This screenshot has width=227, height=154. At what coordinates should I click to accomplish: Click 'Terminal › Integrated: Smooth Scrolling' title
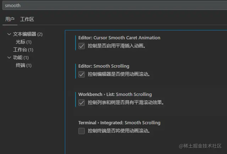tap(120, 122)
